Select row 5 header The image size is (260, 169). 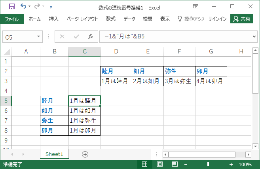click(x=6, y=101)
